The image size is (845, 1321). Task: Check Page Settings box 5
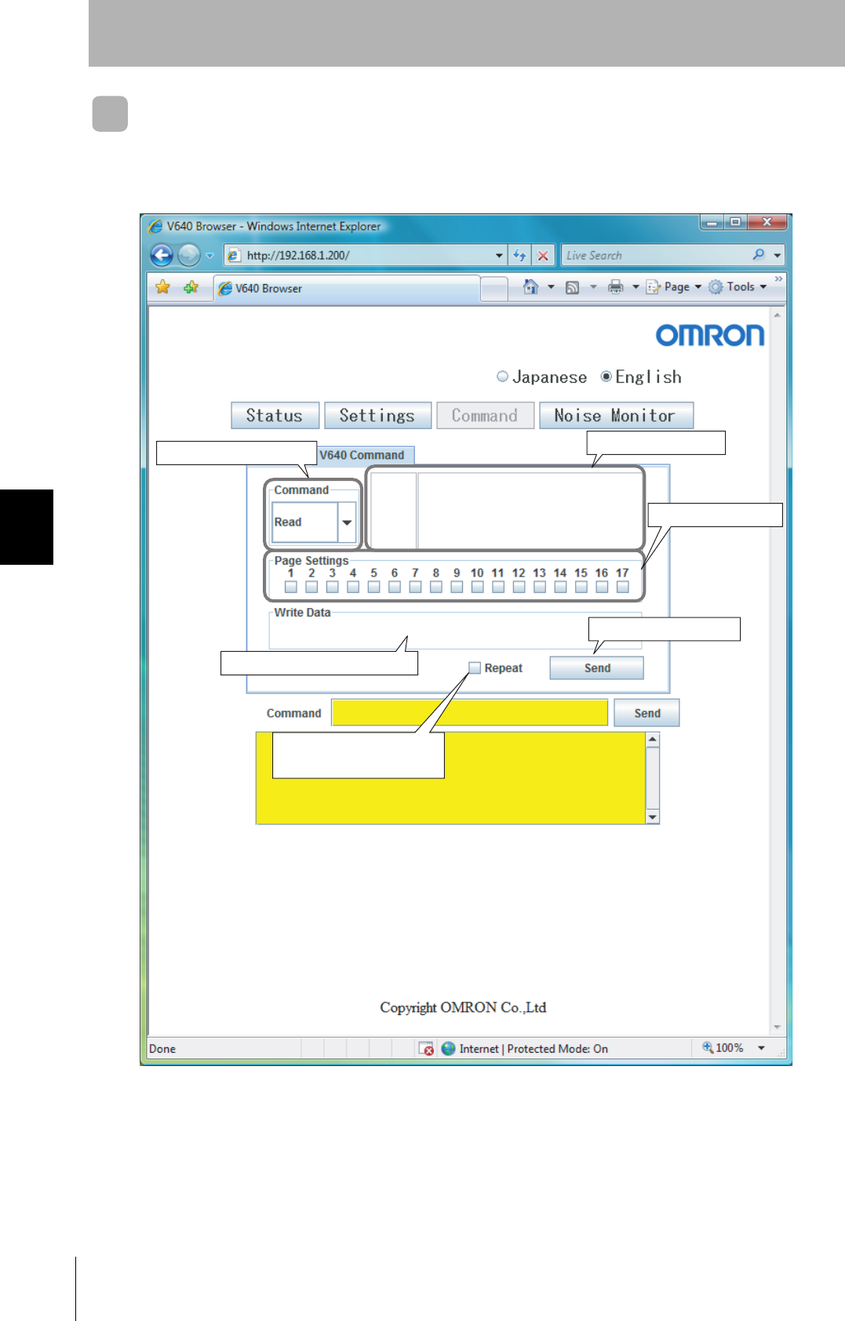374,587
